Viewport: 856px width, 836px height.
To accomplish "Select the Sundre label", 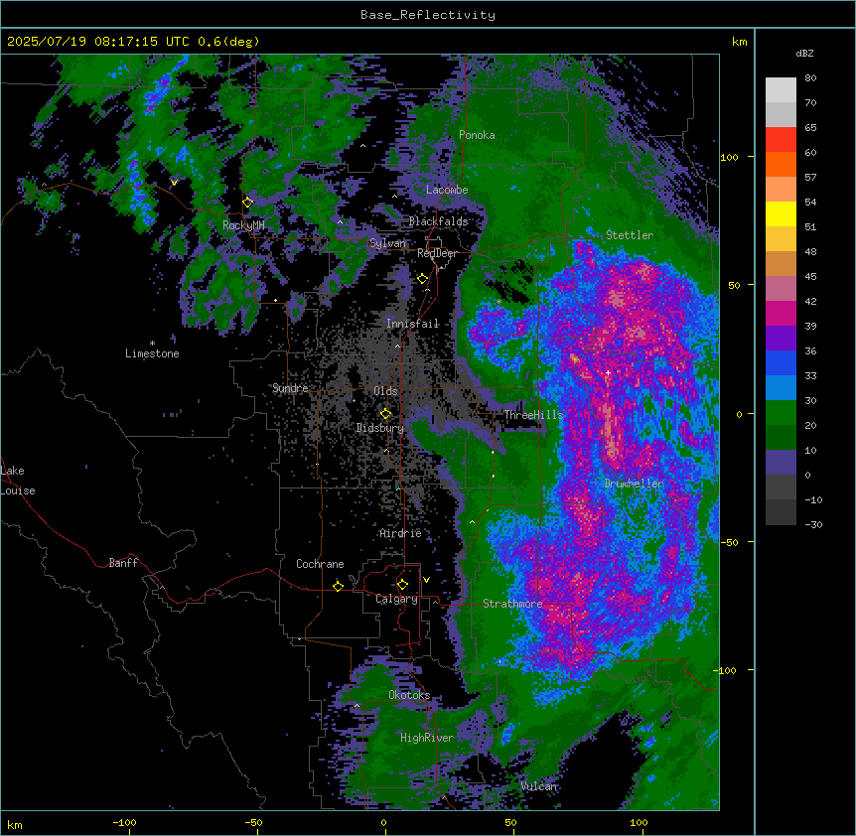I will pos(290,388).
